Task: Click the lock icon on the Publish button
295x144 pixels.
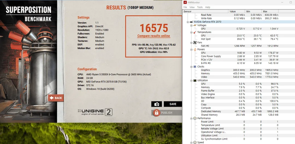Action: [156, 113]
